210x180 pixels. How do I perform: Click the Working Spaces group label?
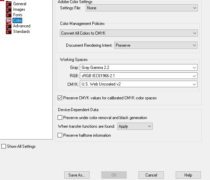(x=74, y=60)
